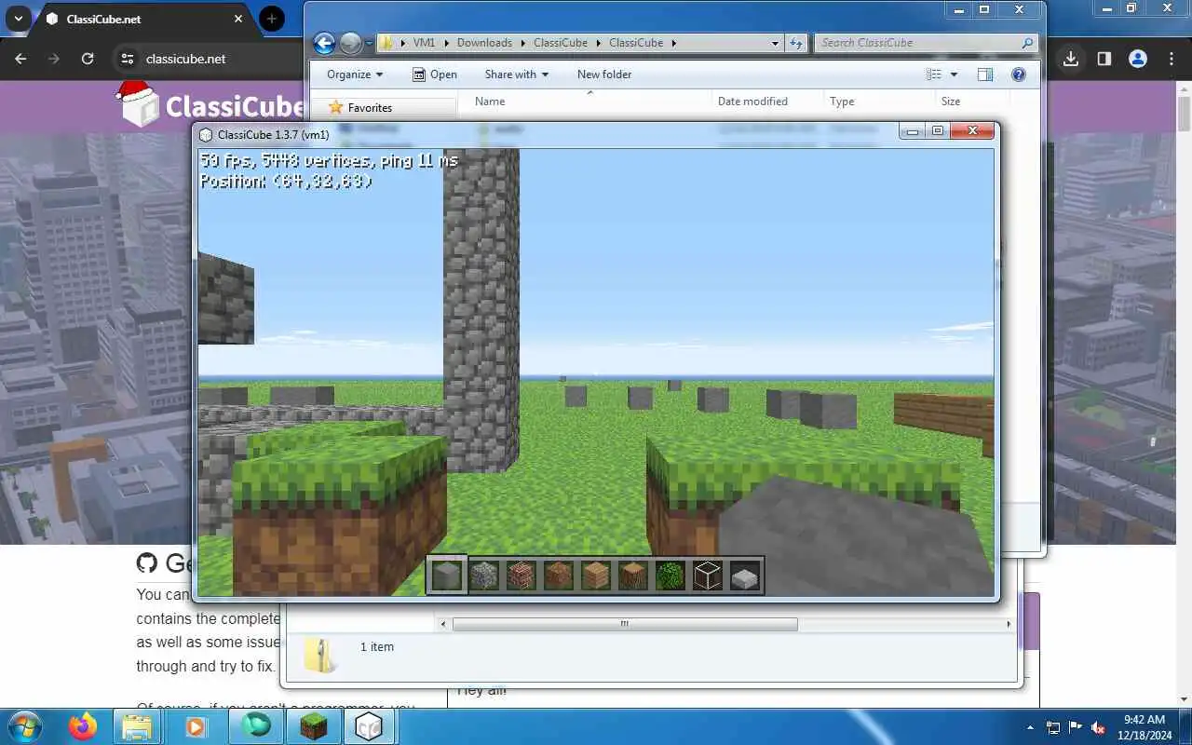Select the stone slab in hotbar
Image resolution: width=1192 pixels, height=745 pixels.
(744, 577)
